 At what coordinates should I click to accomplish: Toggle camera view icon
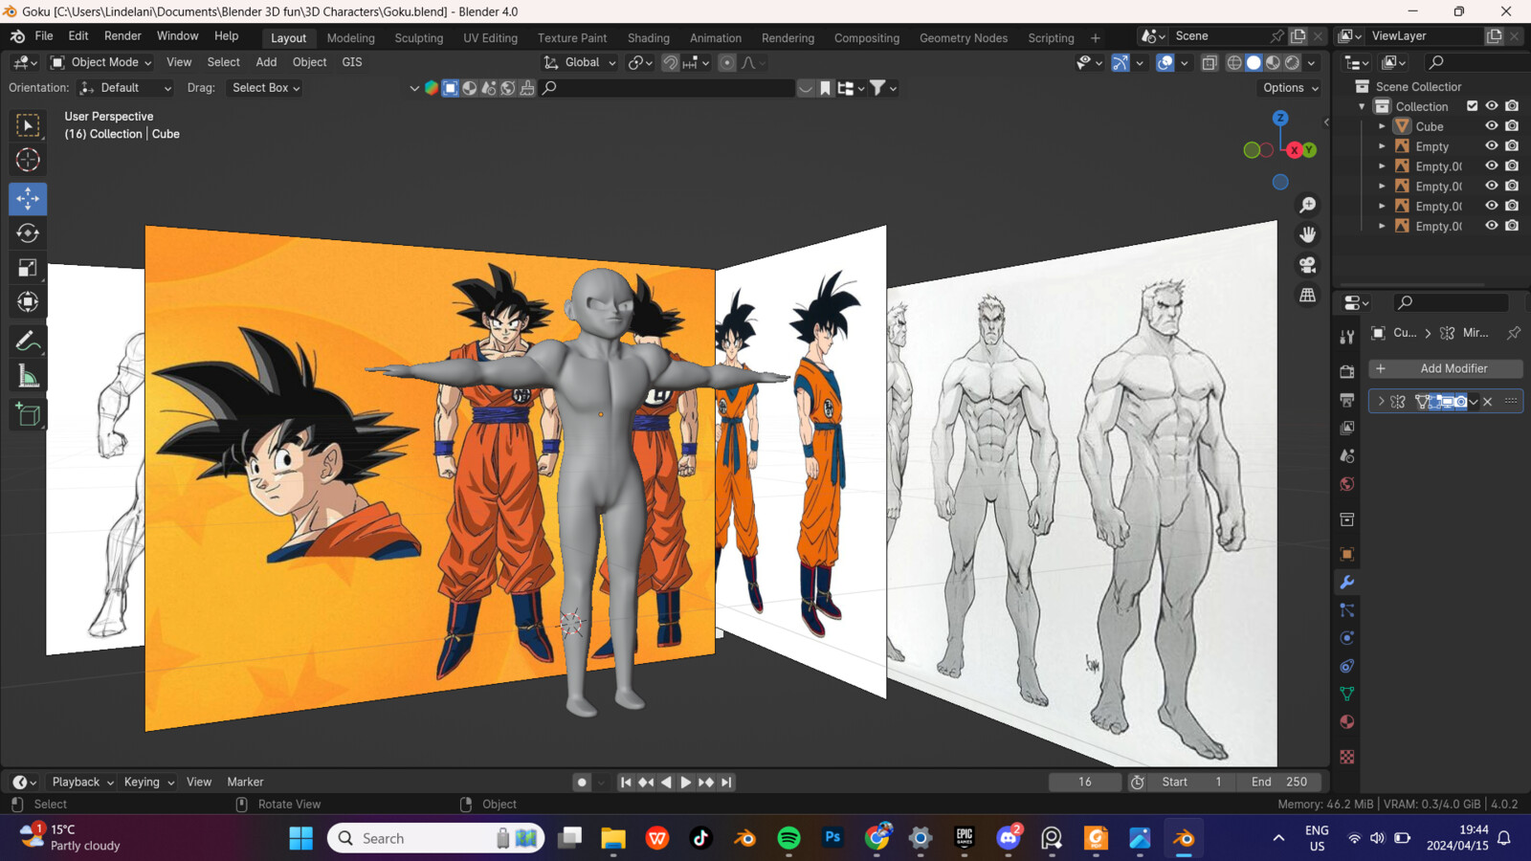(x=1307, y=265)
